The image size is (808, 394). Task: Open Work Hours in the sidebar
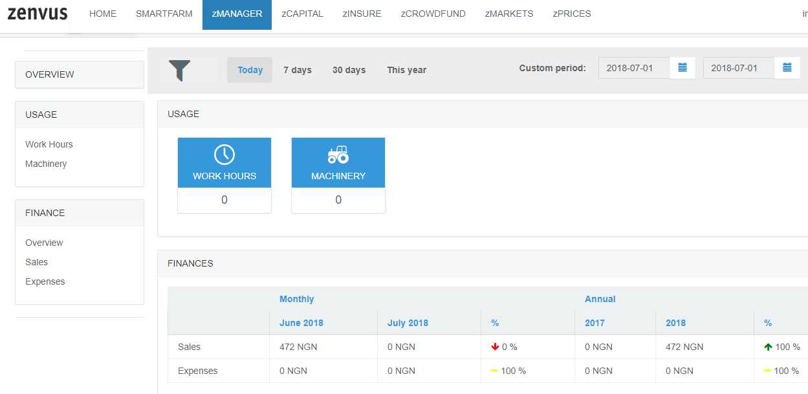[x=49, y=144]
